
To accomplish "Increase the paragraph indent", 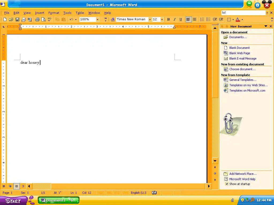I will [x=221, y=19].
